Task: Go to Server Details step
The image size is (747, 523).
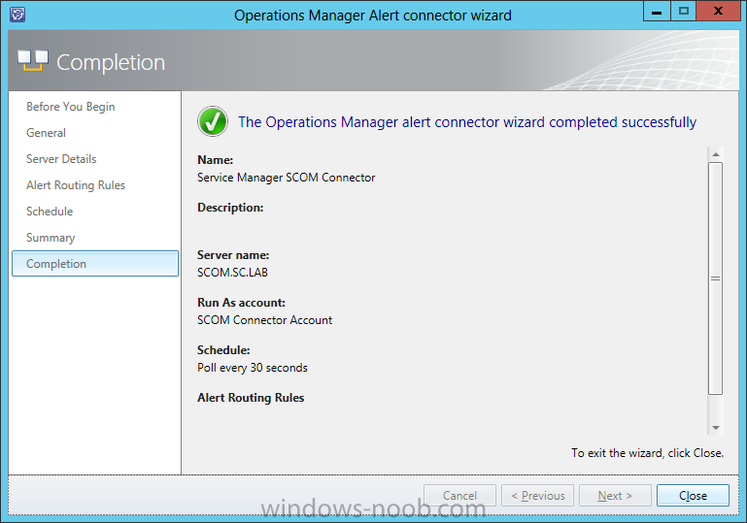Action: click(x=61, y=159)
